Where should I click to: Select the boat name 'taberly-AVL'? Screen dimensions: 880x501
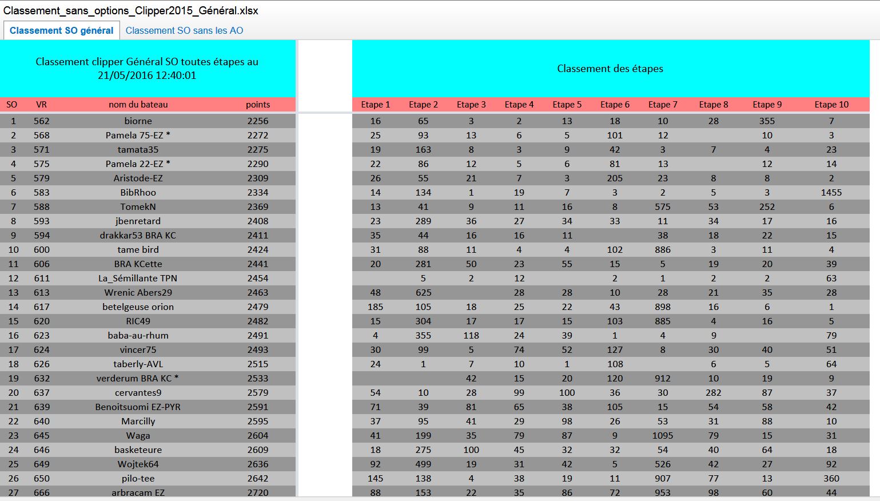138,364
